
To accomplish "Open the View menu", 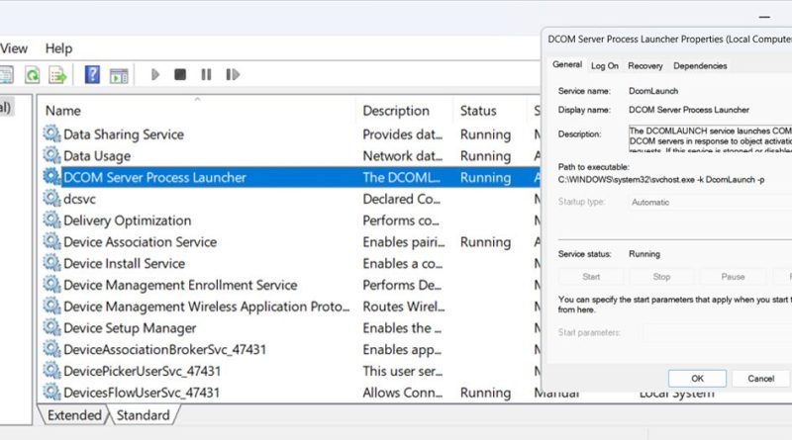I will (x=14, y=48).
